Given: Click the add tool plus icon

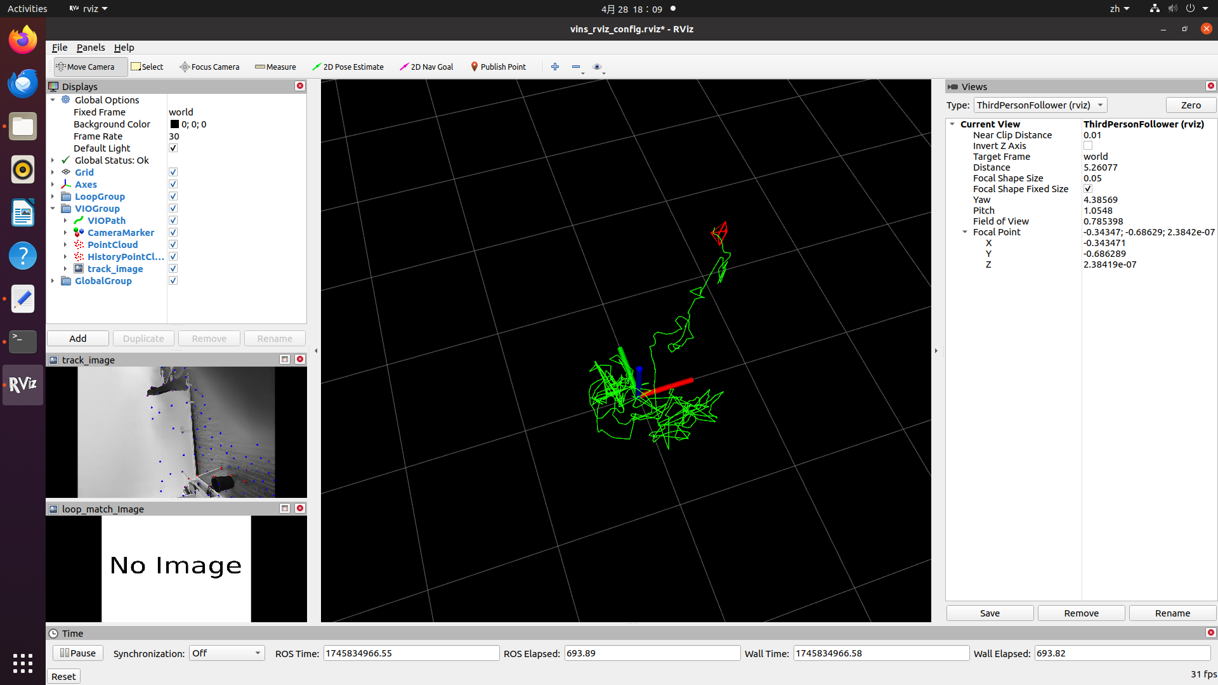Looking at the screenshot, I should coord(555,67).
